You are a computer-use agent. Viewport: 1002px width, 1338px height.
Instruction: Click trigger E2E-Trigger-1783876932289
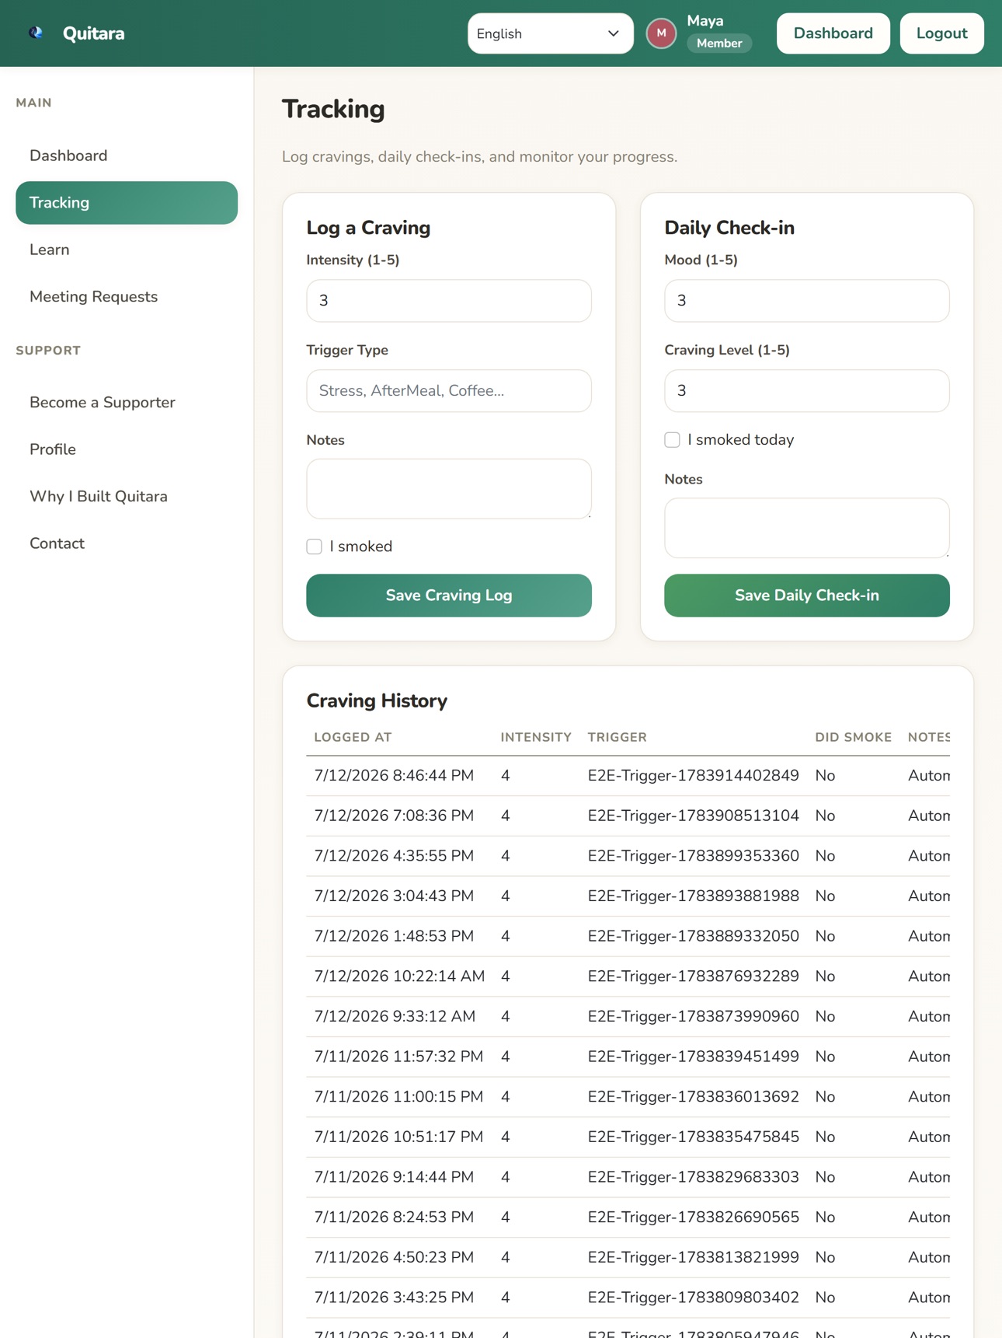click(x=693, y=976)
